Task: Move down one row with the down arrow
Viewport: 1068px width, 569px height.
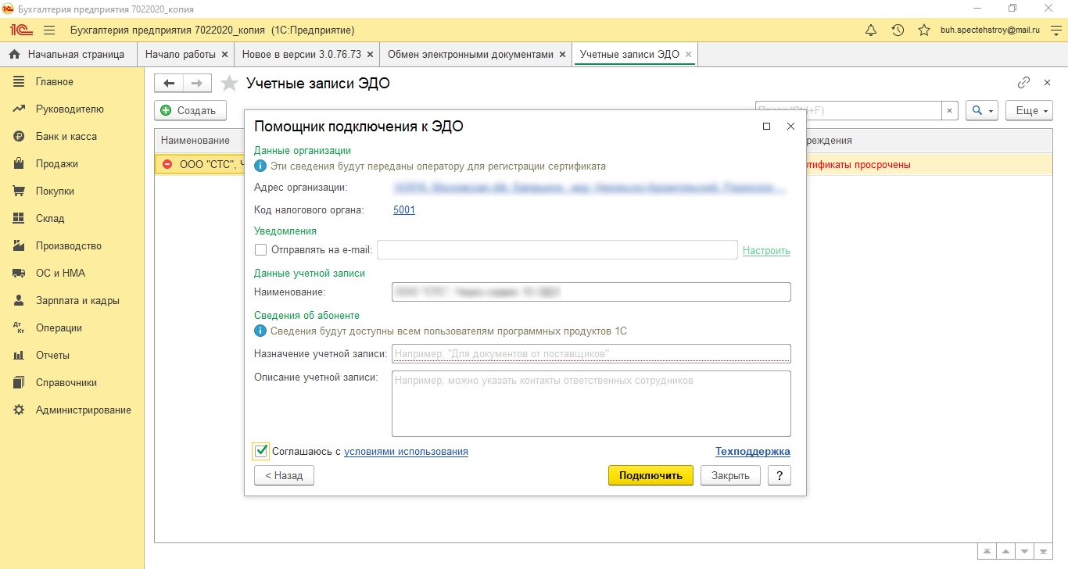Action: [x=1024, y=550]
